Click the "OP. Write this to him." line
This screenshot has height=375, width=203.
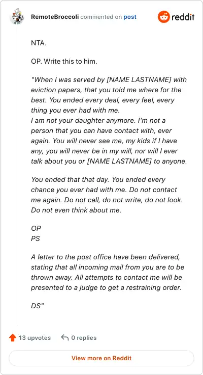[x=64, y=62]
